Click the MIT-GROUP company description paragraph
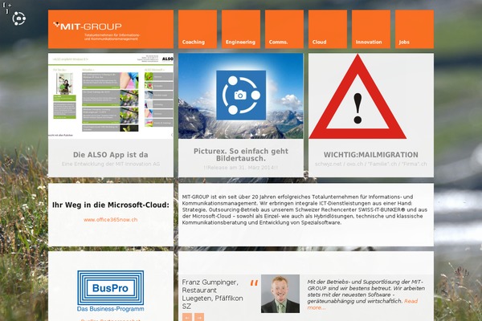The image size is (482, 321). (304, 209)
